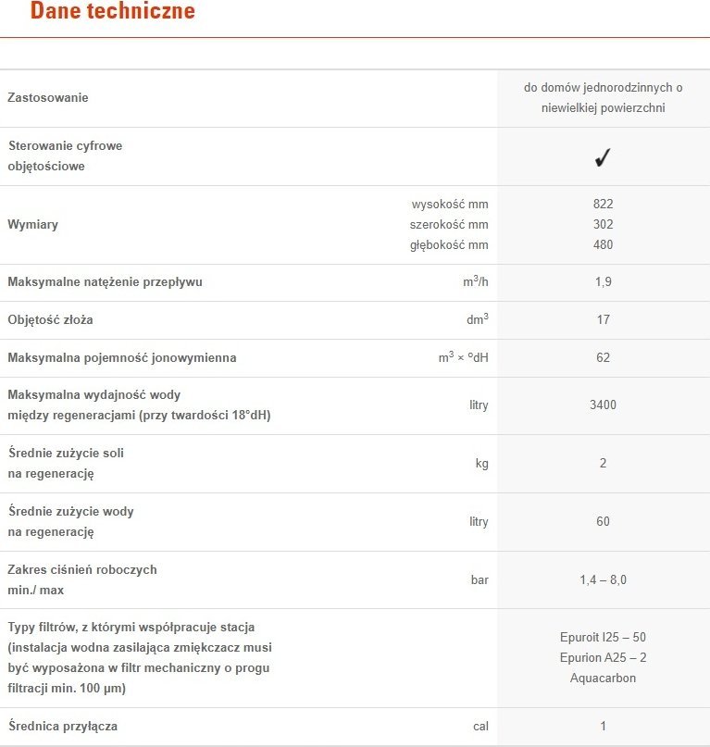The image size is (710, 747).
Task: Select the depth value 480
Action: pos(603,245)
